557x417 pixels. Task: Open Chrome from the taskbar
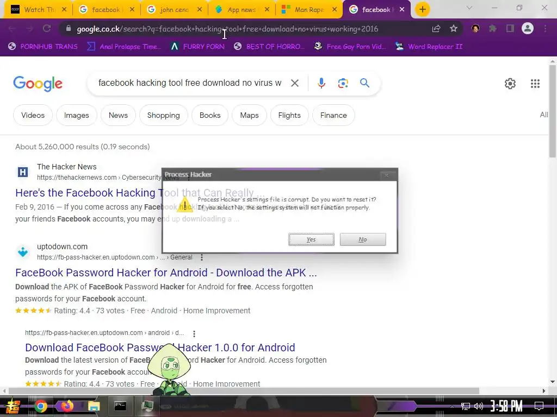[41, 406]
